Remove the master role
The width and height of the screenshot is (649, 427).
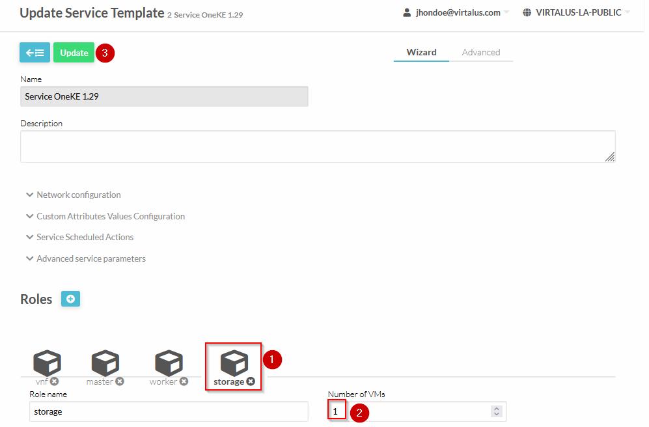click(x=120, y=381)
